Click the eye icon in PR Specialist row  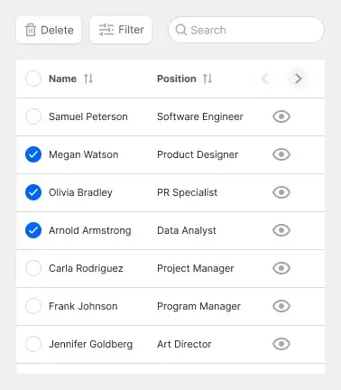coord(281,192)
